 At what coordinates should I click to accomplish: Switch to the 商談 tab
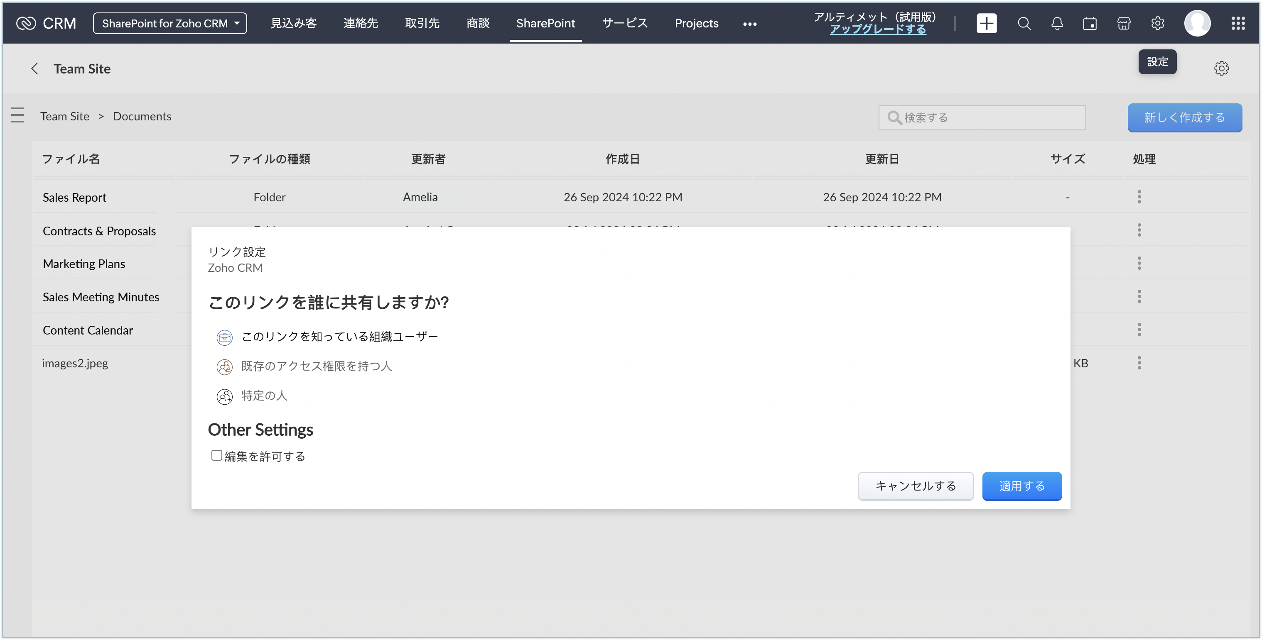coord(478,24)
